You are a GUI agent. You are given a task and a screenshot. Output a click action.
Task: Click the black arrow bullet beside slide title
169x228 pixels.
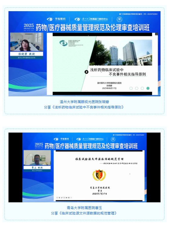click(x=86, y=72)
